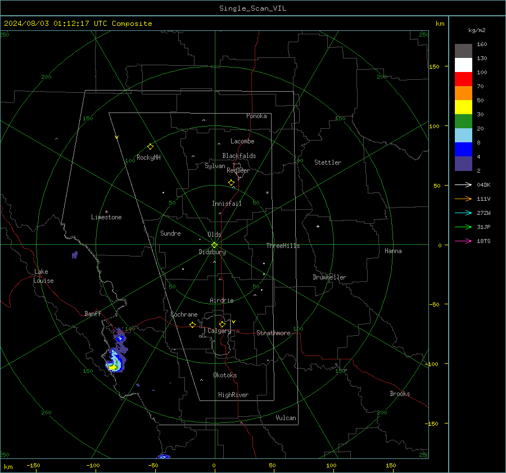506x473 pixels.
Task: Select the green 31JP arrow in legend
Action: (463, 227)
